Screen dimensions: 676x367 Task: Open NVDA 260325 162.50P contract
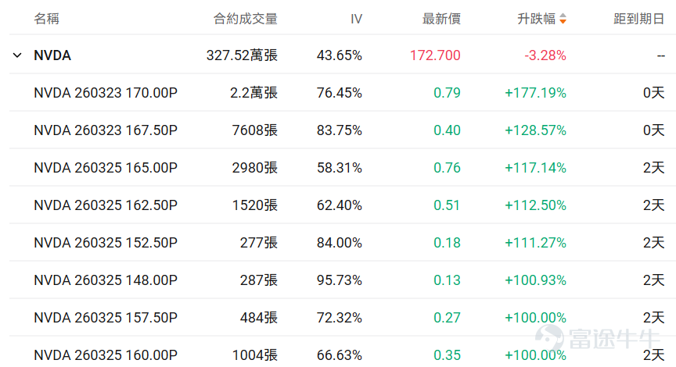(106, 205)
